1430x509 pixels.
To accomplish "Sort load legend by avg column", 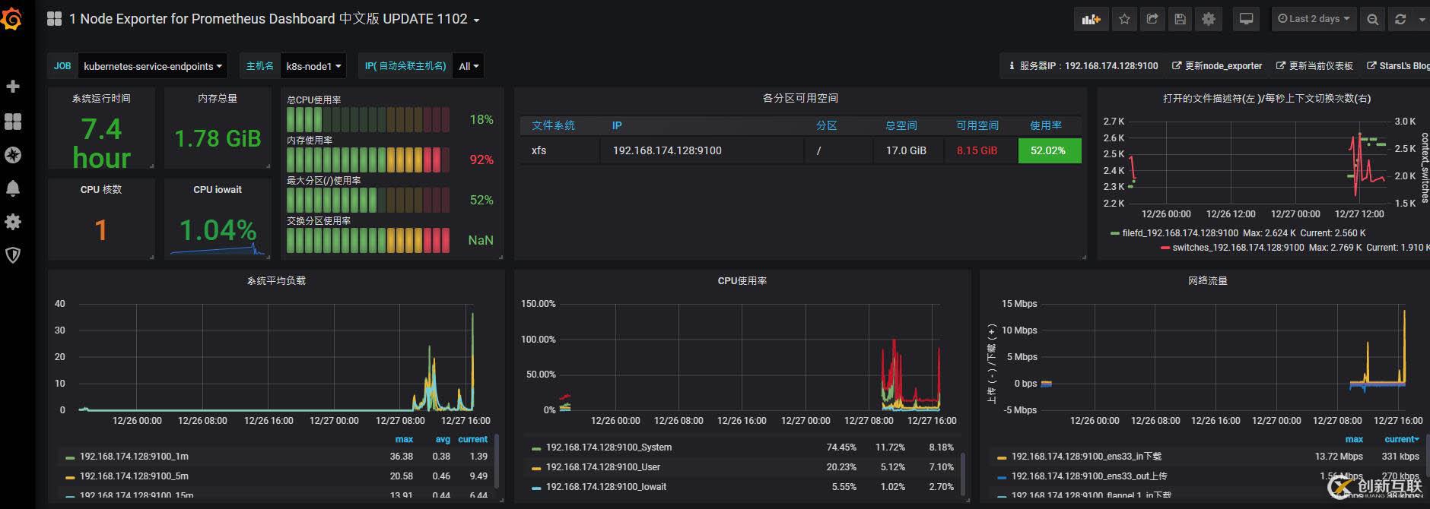I will point(443,439).
